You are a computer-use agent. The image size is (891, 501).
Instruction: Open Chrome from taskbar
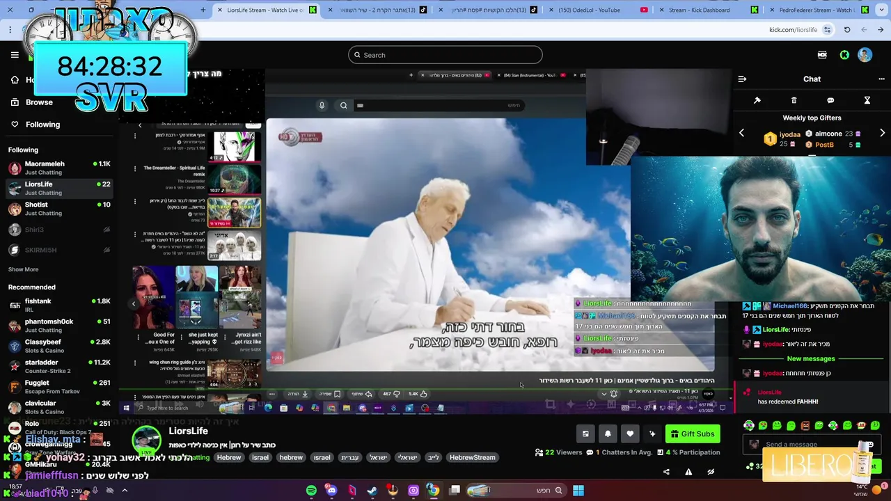point(433,491)
